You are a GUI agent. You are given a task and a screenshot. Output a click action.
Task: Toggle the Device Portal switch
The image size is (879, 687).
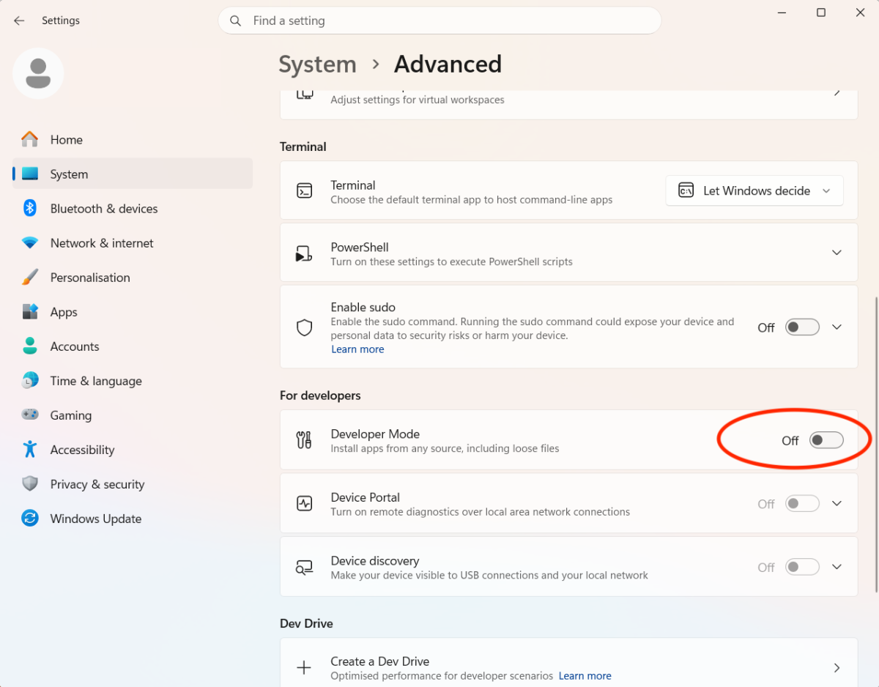(802, 504)
